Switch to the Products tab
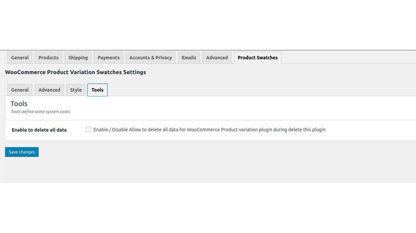The width and height of the screenshot is (416, 233). point(48,58)
